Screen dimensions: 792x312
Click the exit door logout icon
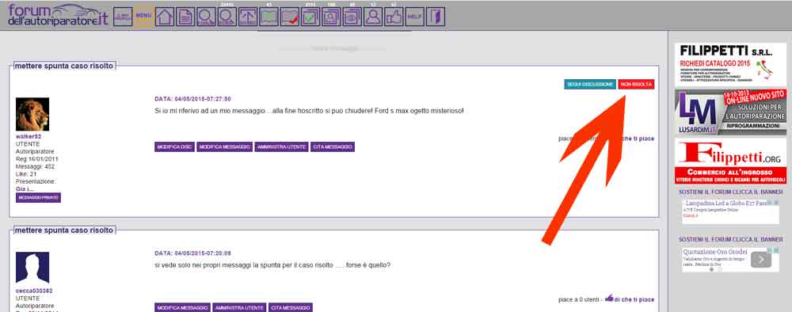(x=436, y=17)
